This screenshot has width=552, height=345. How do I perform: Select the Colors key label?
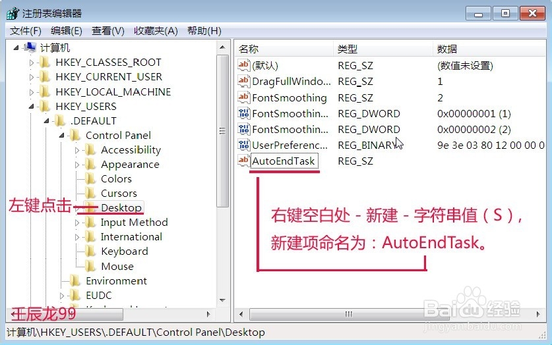click(x=116, y=178)
